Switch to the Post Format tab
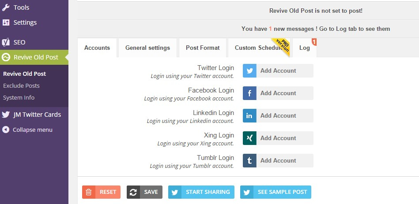The image size is (419, 204). coord(203,48)
